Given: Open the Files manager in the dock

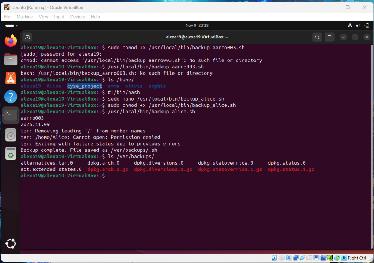Looking at the screenshot, I should tap(11, 59).
